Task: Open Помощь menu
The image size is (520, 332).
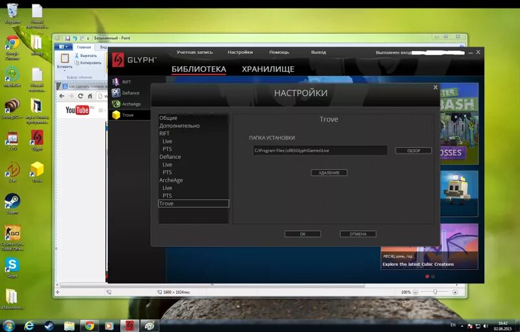Action: pyautogui.click(x=279, y=53)
